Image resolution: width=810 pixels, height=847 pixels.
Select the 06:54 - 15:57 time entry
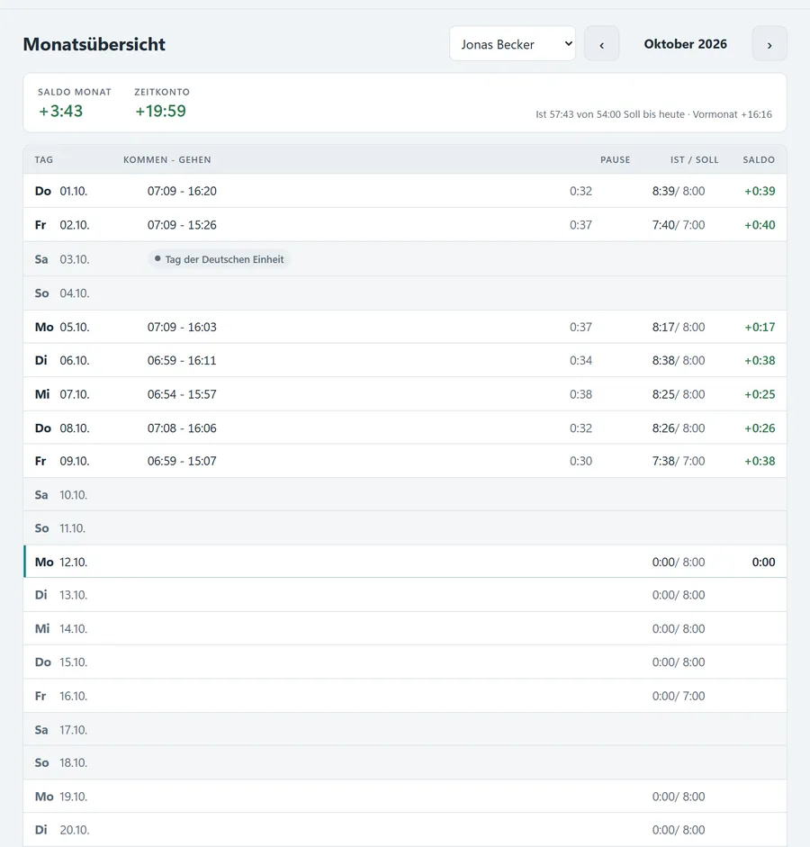(x=182, y=395)
